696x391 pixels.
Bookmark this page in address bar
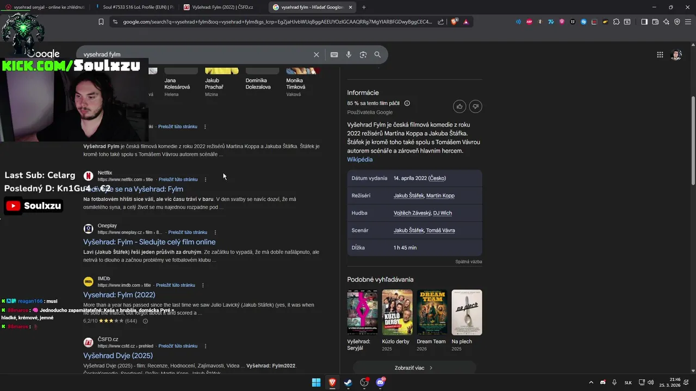point(101,22)
